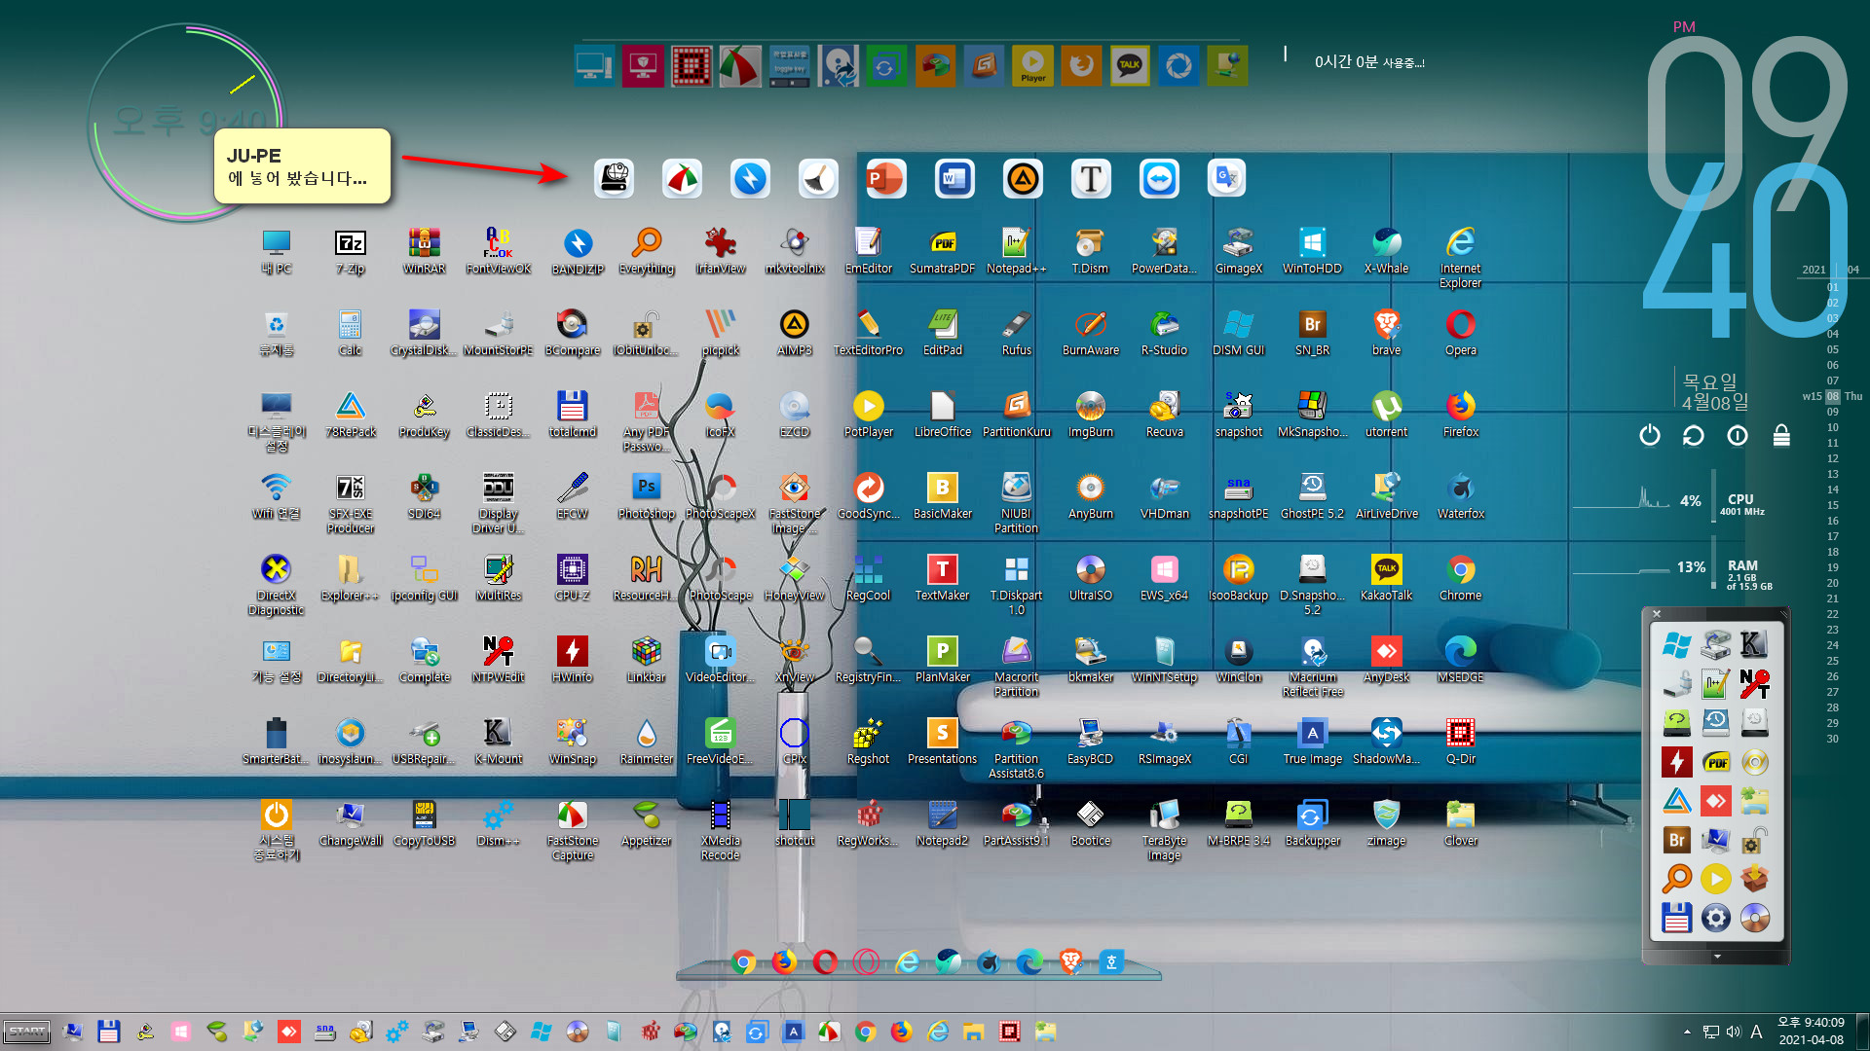
Task: Expand the side launcher panel downward arrow
Action: pos(1717,957)
